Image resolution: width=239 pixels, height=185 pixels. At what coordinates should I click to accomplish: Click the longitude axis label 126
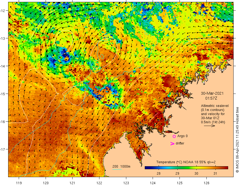click(x=206, y=183)
